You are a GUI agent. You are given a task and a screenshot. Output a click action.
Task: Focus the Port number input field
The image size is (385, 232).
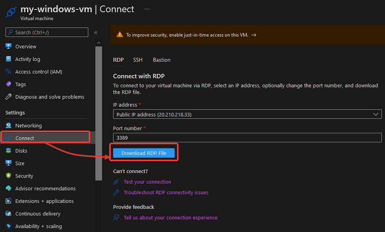pyautogui.click(x=247, y=138)
